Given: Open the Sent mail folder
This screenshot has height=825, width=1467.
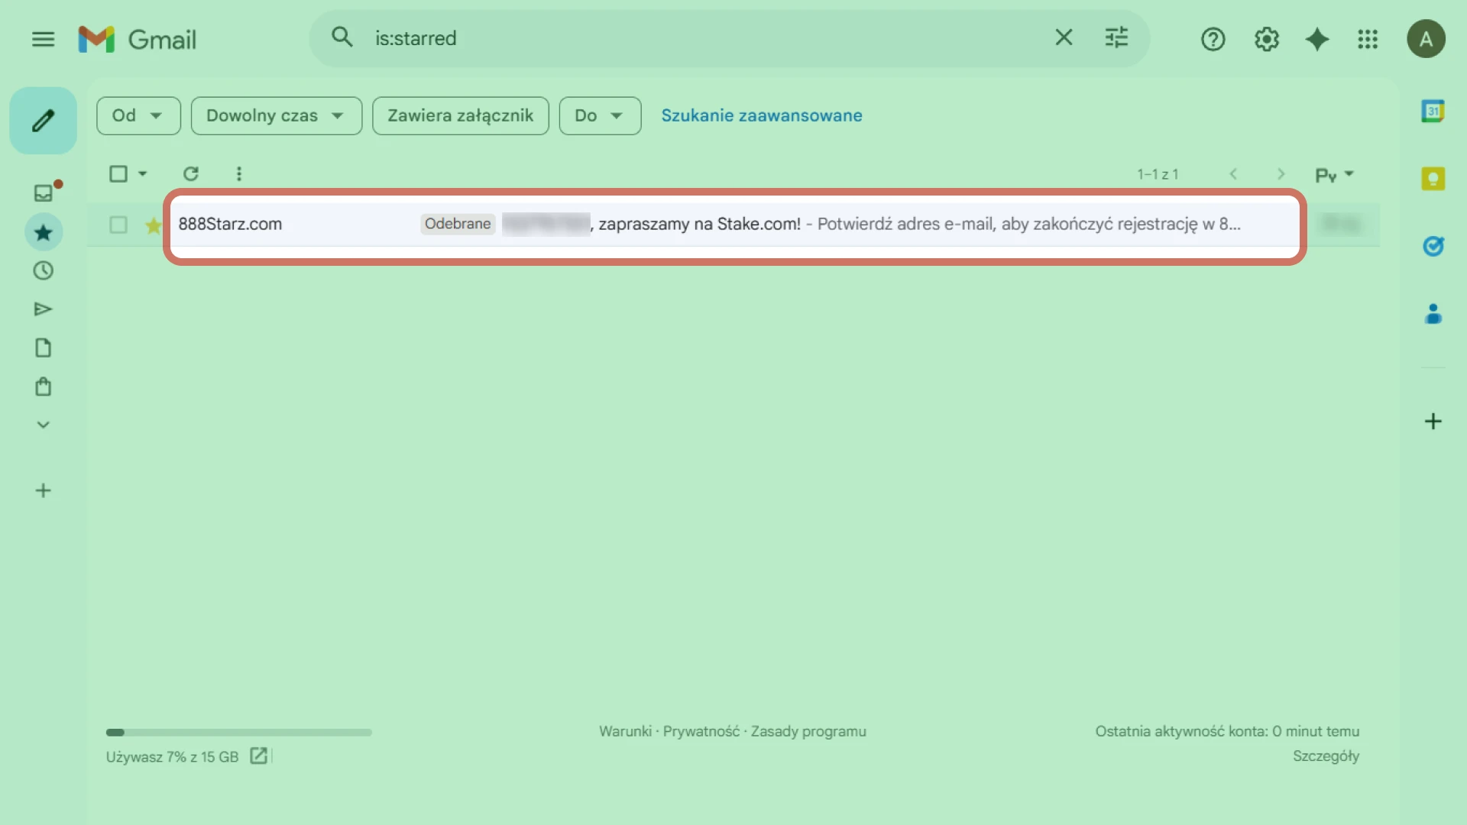Looking at the screenshot, I should (x=43, y=309).
